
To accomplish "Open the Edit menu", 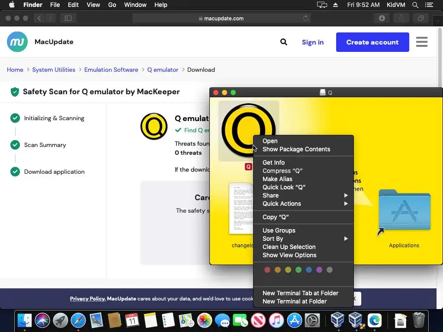I will tap(73, 5).
